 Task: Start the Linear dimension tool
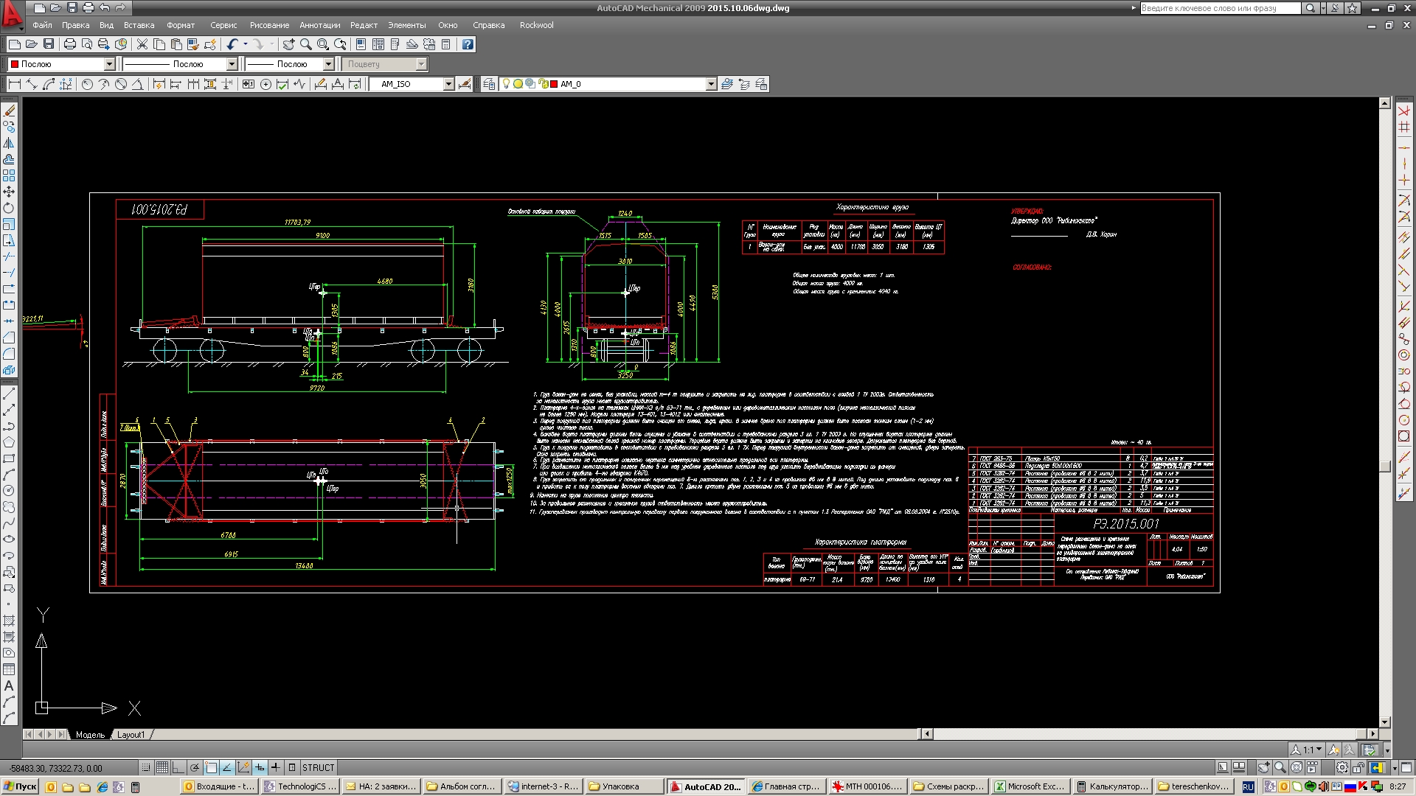(x=14, y=84)
